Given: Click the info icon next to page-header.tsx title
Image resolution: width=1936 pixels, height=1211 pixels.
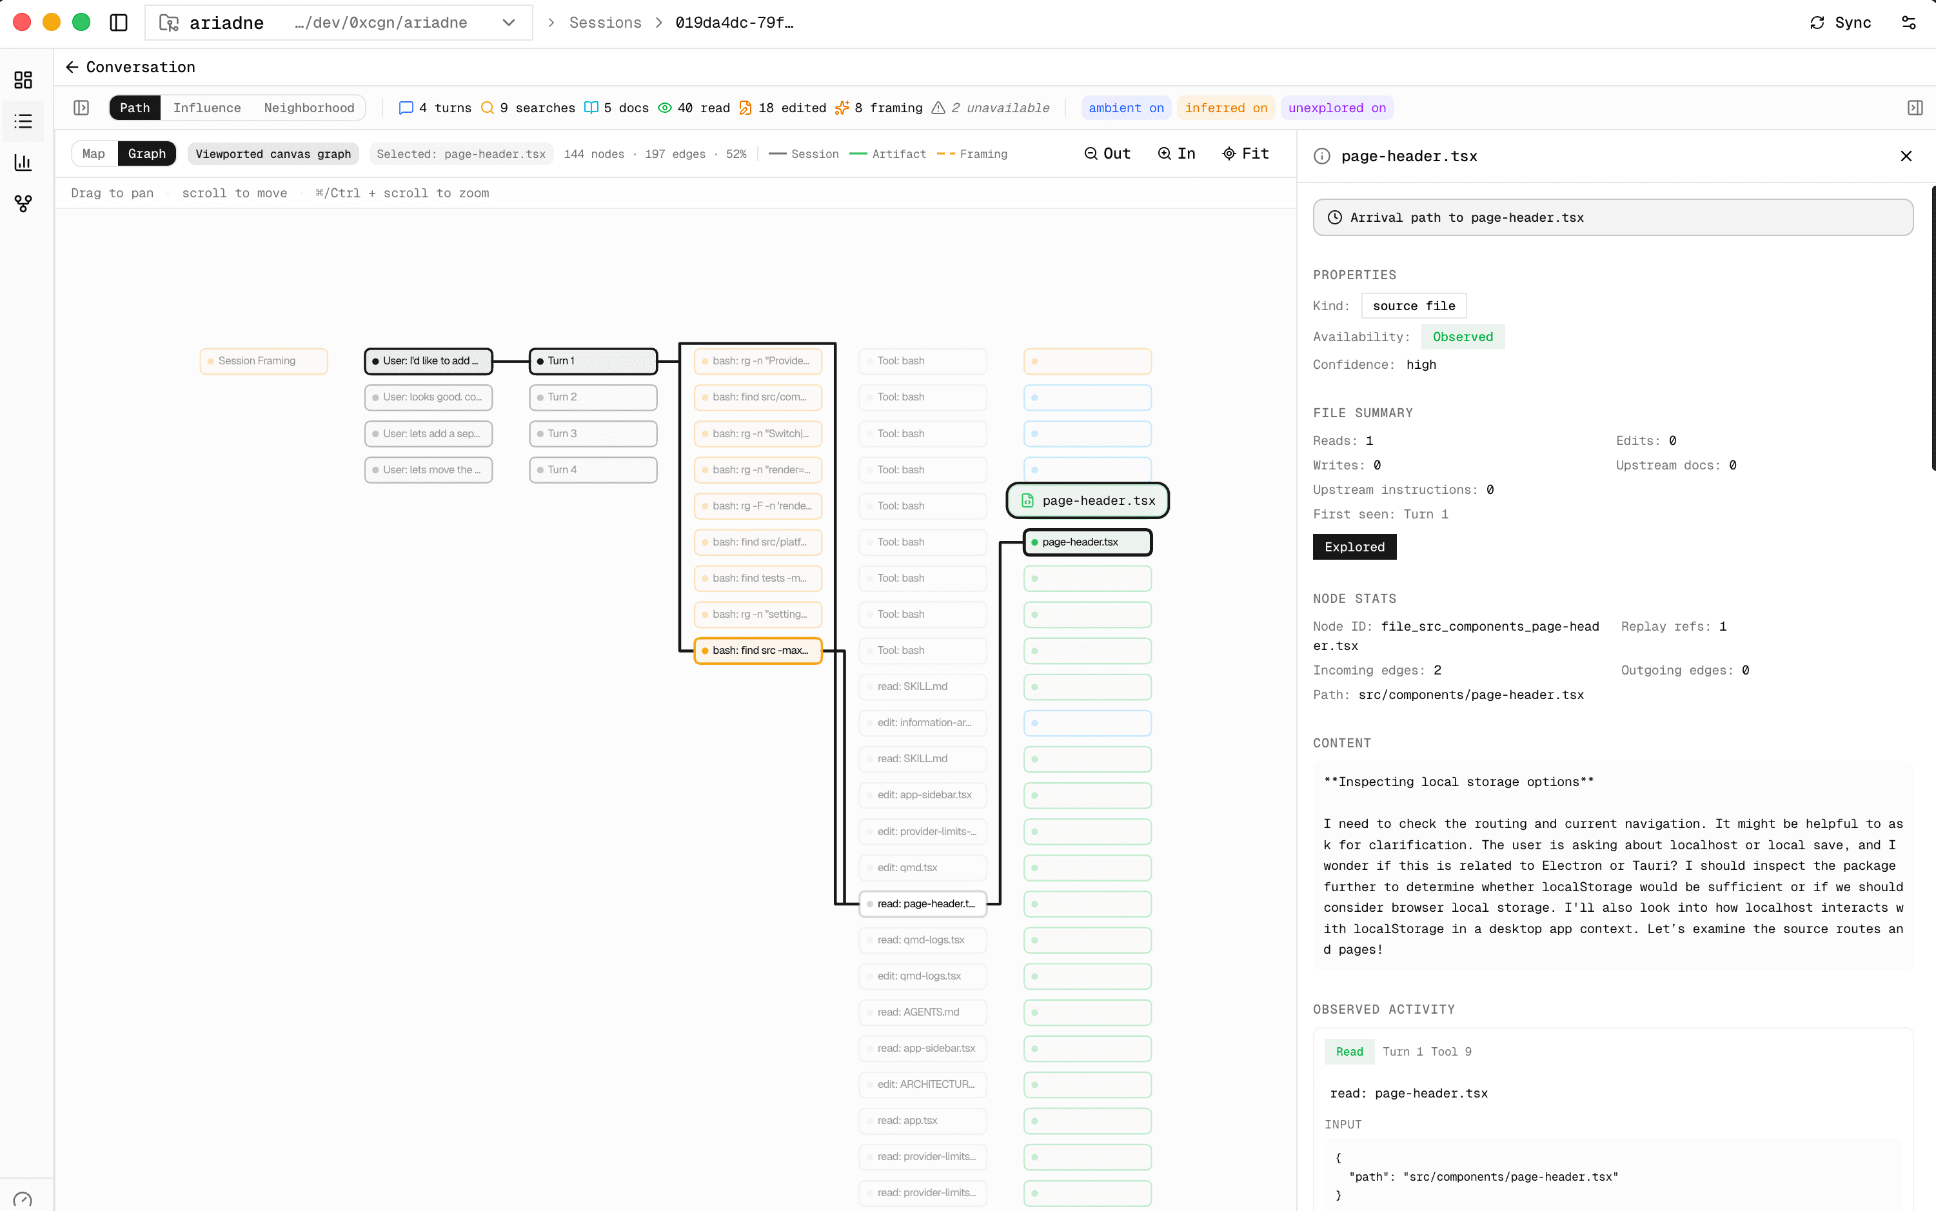Looking at the screenshot, I should click(1321, 156).
